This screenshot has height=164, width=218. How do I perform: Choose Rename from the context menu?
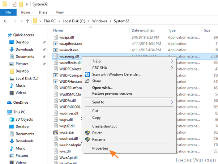[x=99, y=139]
